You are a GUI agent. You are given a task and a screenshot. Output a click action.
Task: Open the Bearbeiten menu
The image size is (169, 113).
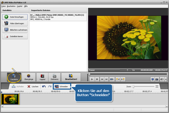(x=11, y=6)
